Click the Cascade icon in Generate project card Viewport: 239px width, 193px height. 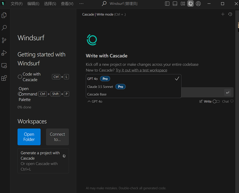tap(64, 156)
